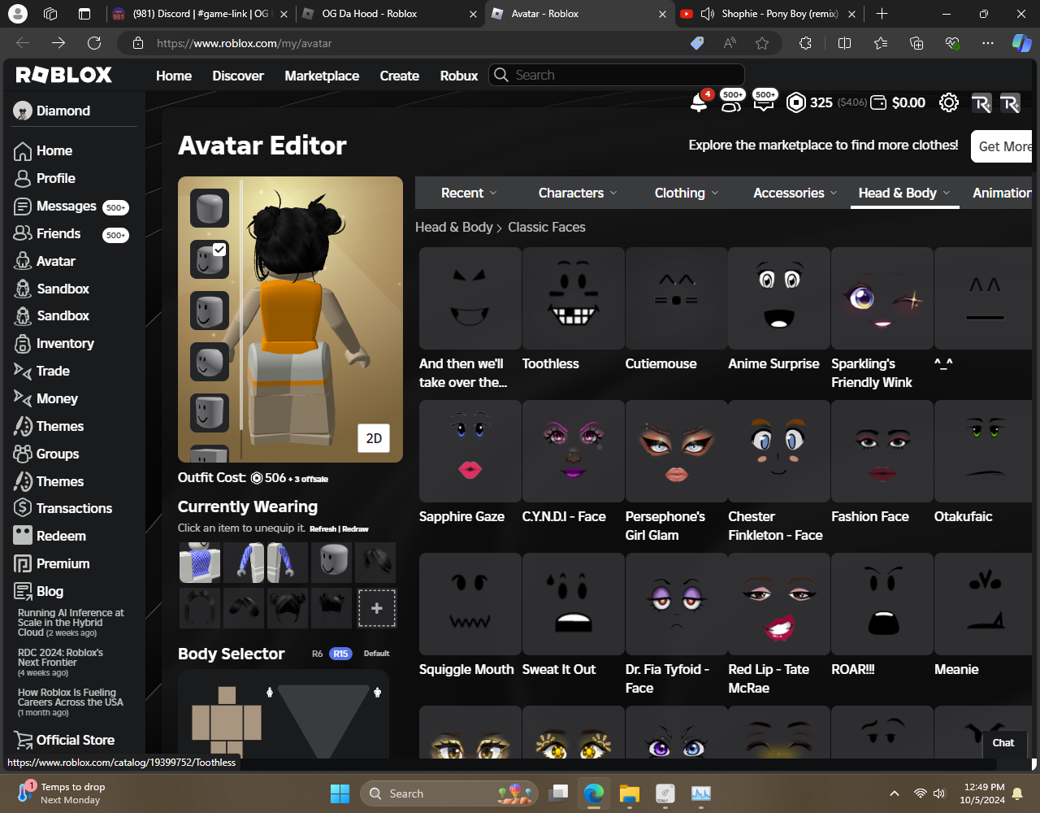Expand the Characters dropdown
Screen dimensions: 1040x813
click(x=578, y=193)
